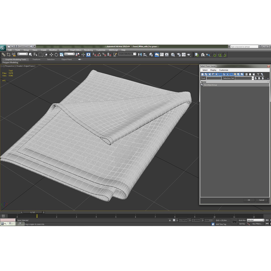Screen dimensions: 271x271
Task: Open the Material Editor icon
Action: pyautogui.click(x=173, y=55)
